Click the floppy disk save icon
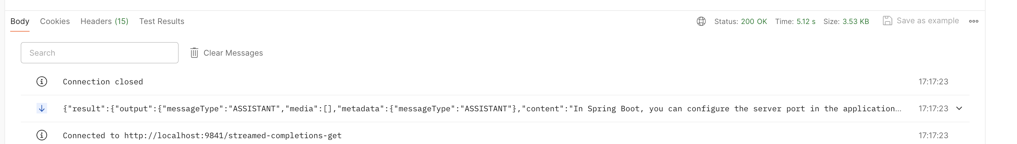Screen dimensions: 1017x144 point(887,21)
